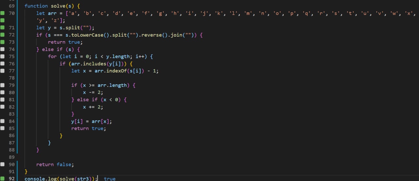The image size is (419, 181).
Task: Click 'includes' on line 76
Action: [95, 64]
